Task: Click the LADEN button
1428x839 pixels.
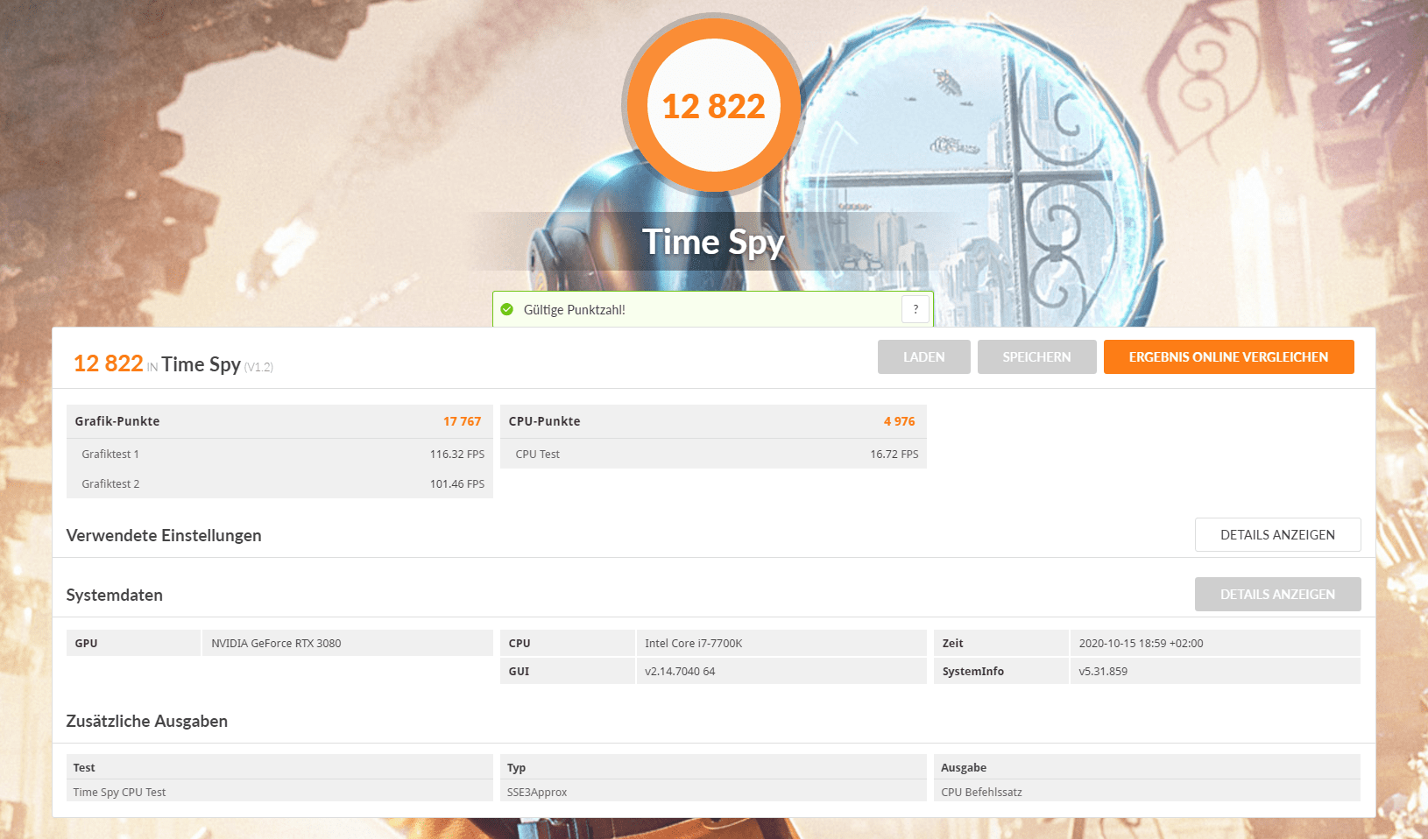Action: tap(924, 357)
